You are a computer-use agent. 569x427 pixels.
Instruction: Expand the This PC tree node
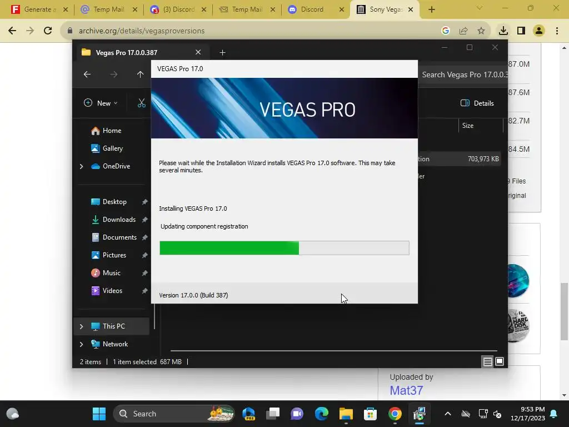coord(81,326)
